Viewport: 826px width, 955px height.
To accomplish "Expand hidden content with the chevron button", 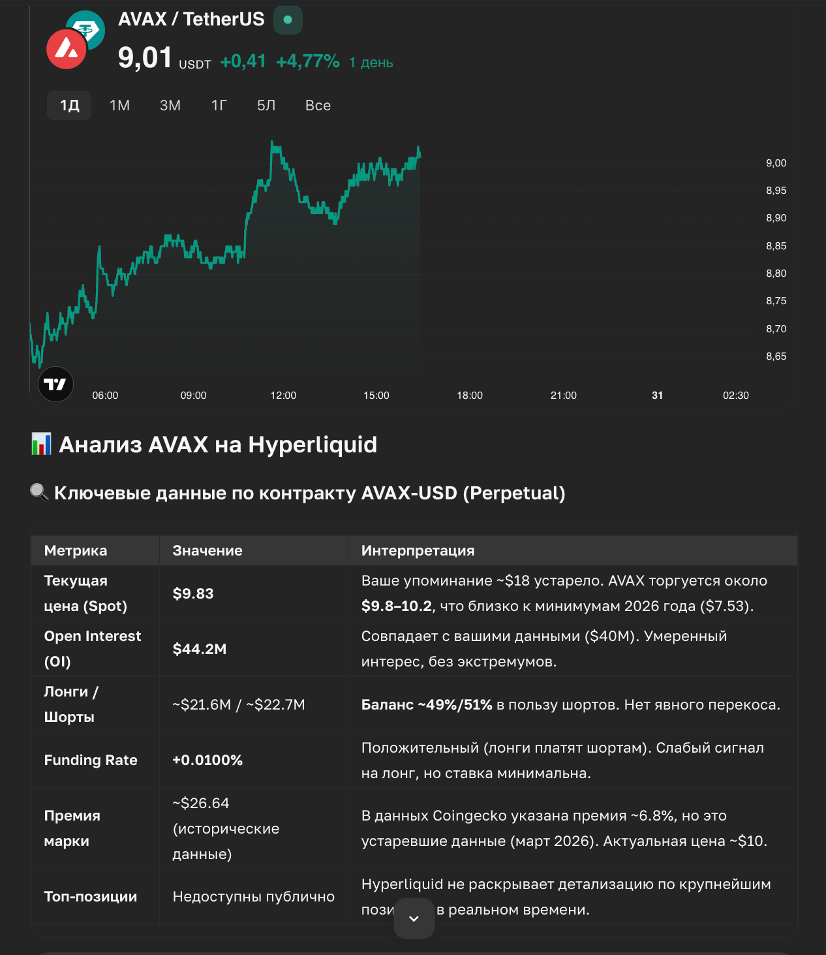I will [414, 918].
